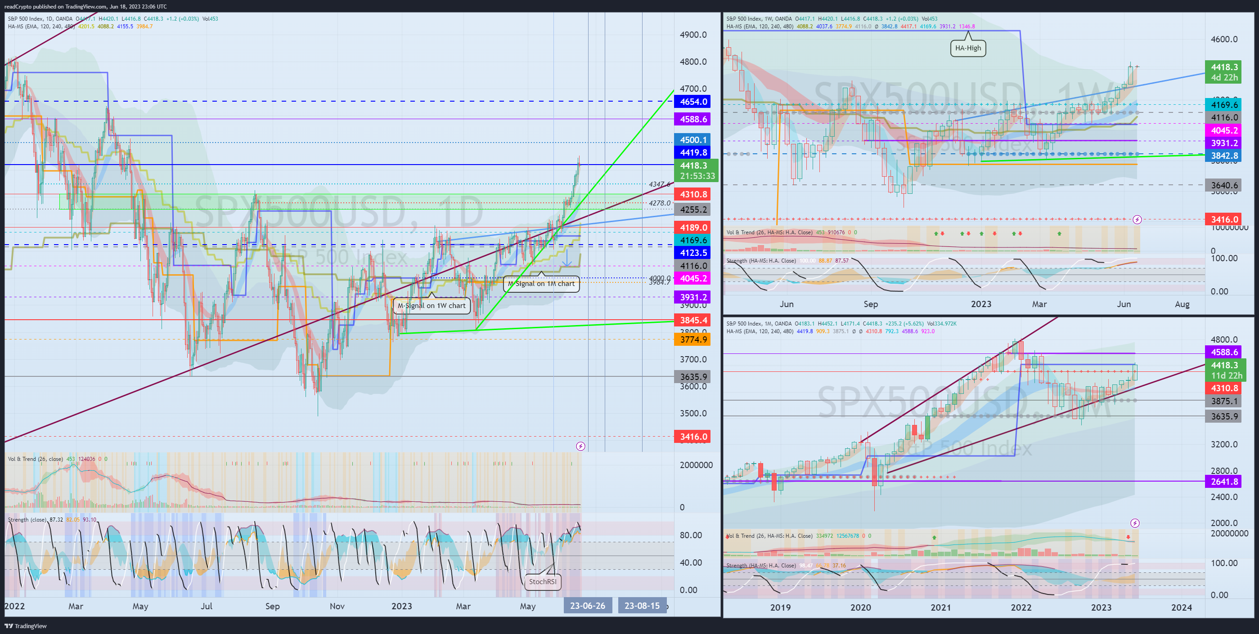Image resolution: width=1259 pixels, height=634 pixels.
Task: Click daily chart current price 4418.3 countdown label
Action: click(x=697, y=170)
